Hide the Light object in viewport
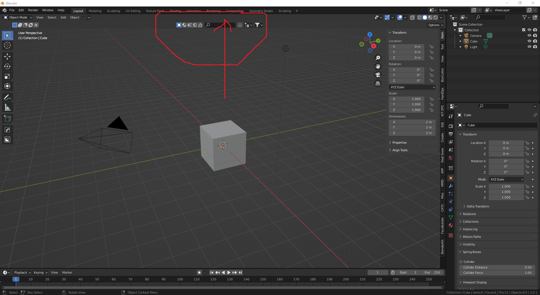The height and width of the screenshot is (295, 540). pyautogui.click(x=530, y=47)
